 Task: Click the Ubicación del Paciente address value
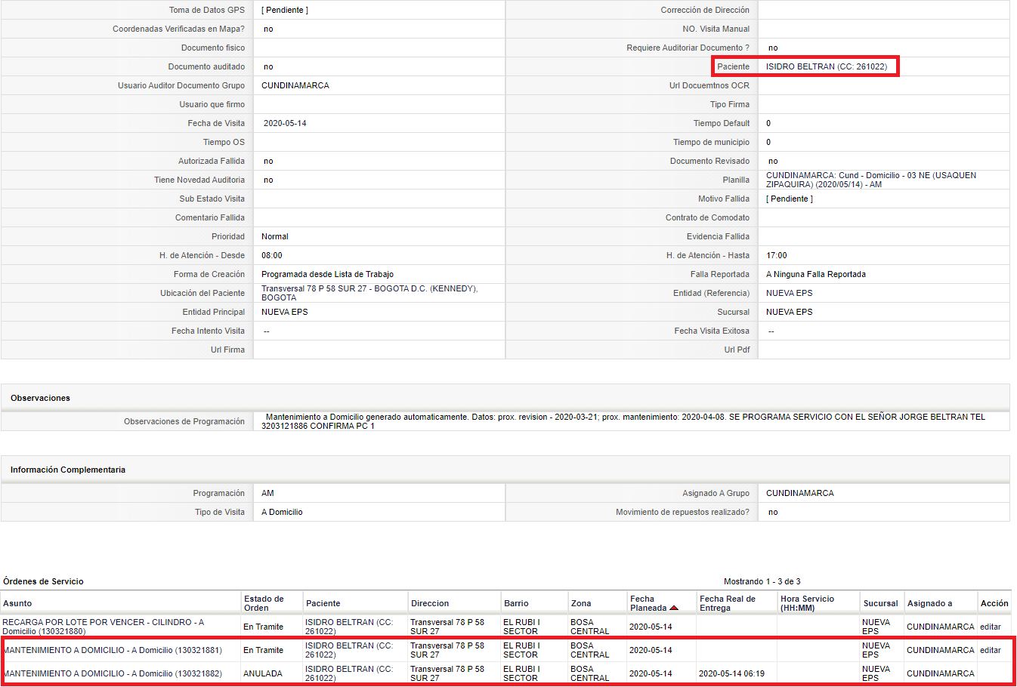tap(369, 293)
